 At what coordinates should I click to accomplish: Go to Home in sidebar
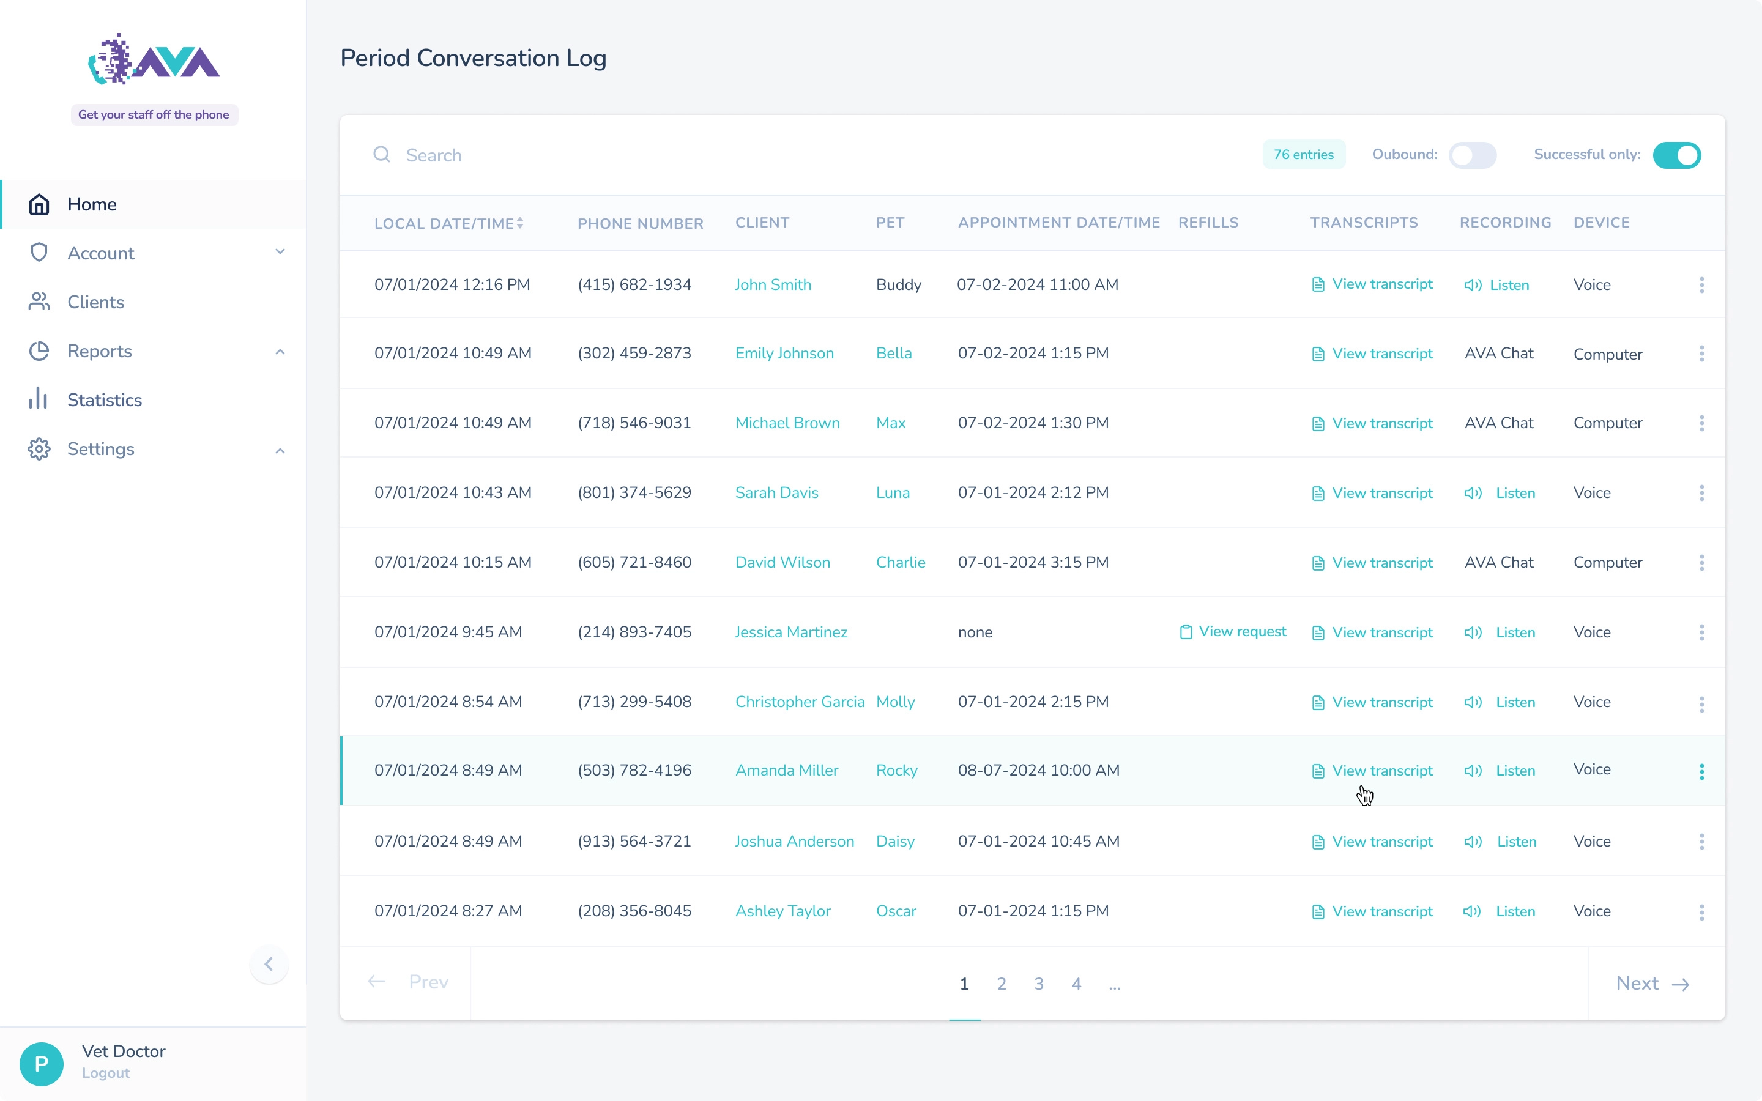[154, 204]
